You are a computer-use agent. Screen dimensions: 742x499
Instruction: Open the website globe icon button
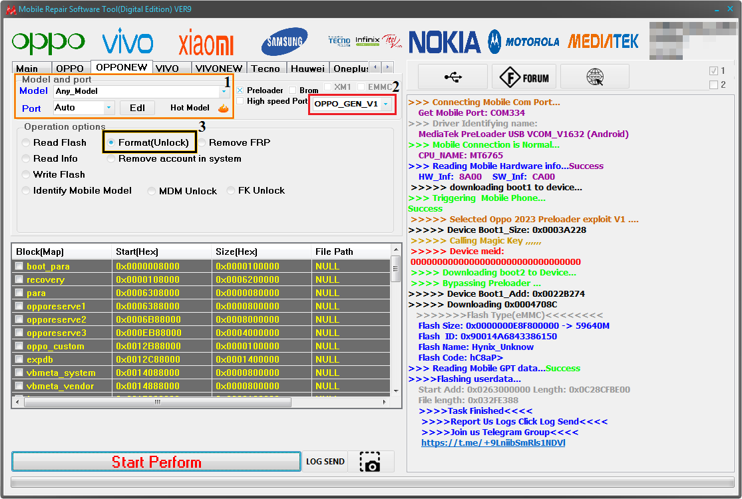coord(594,77)
